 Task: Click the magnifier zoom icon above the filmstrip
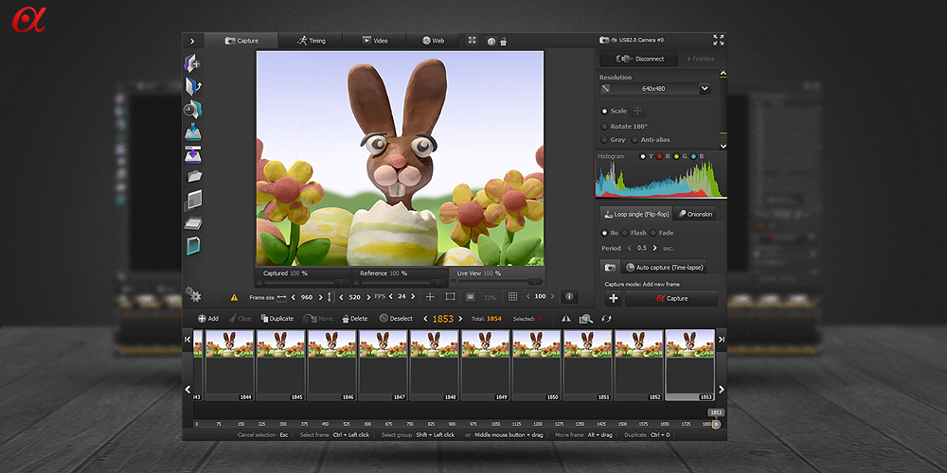[x=586, y=319]
